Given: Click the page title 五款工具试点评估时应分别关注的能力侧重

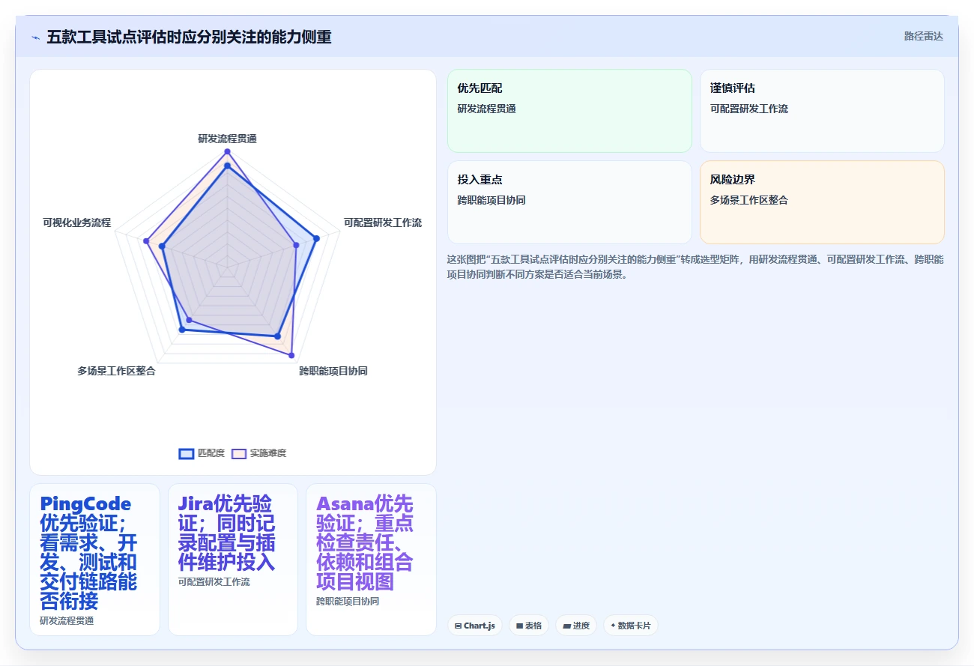Looking at the screenshot, I should click(x=189, y=37).
